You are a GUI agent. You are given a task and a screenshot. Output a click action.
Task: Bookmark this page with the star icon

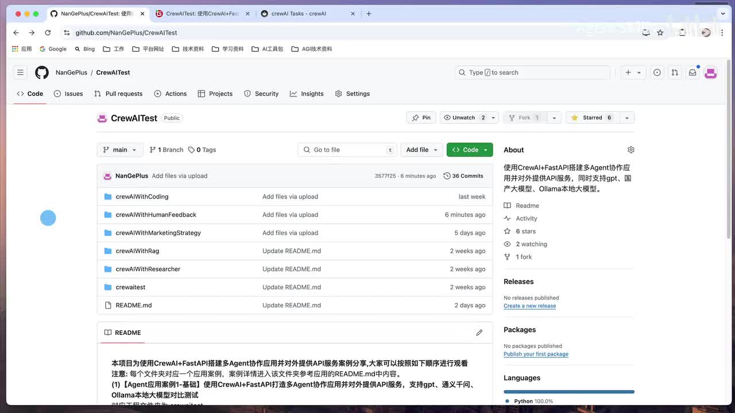(660, 33)
